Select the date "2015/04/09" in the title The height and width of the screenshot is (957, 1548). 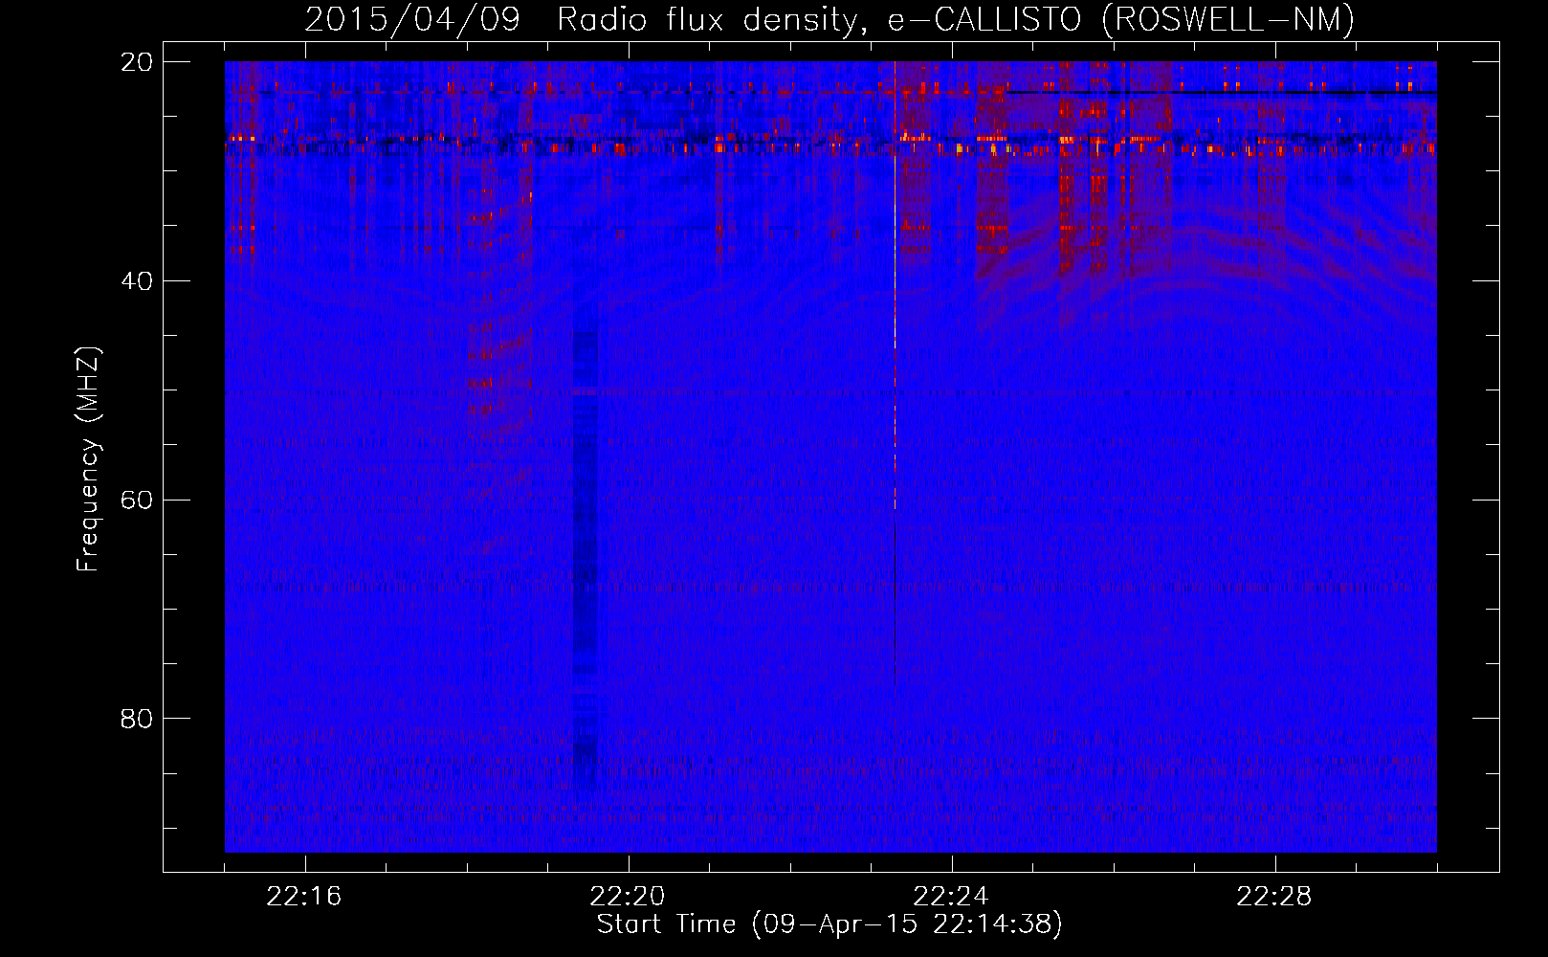(x=412, y=19)
